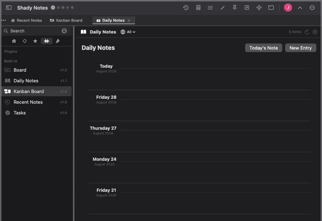
Task: Close the Daily Notes tab
Action: (129, 20)
